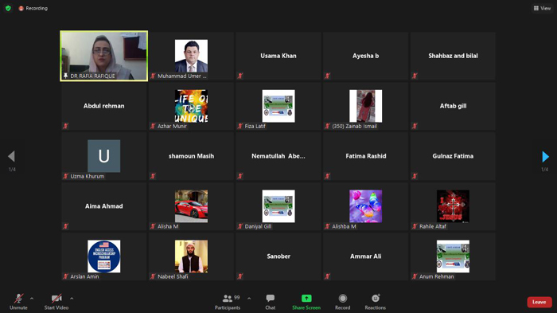
Task: Open the Participants panel
Action: click(x=228, y=302)
